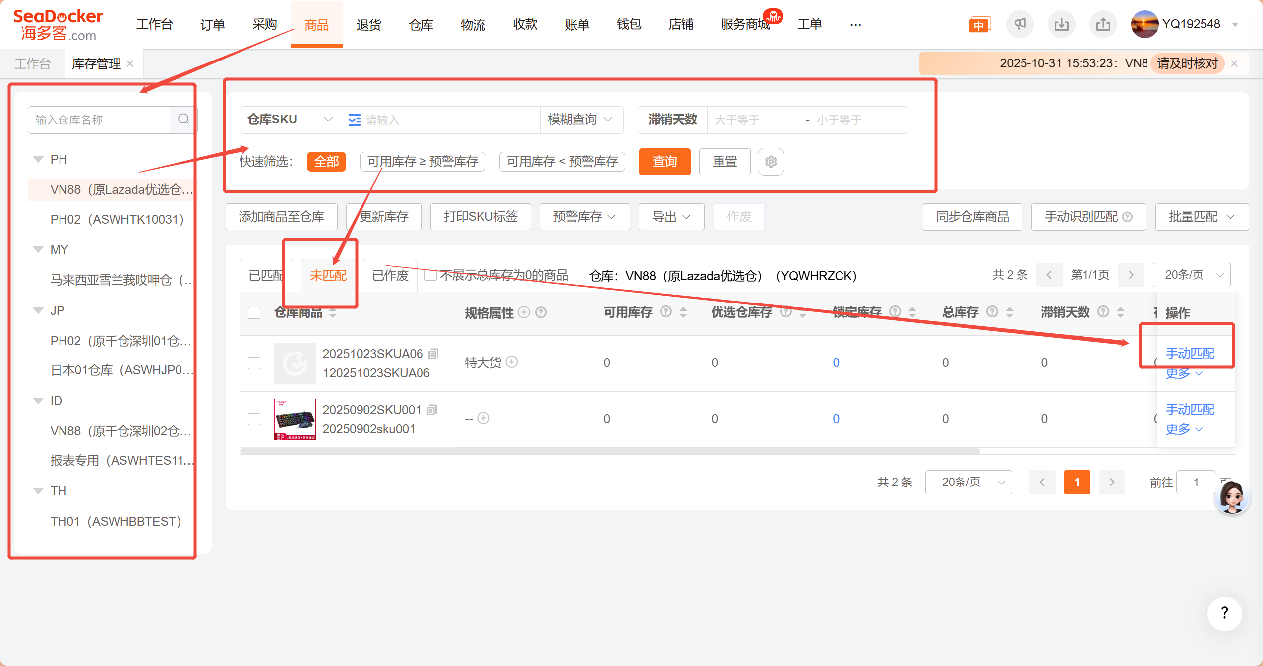Toggle the select-all checkbox in table header

click(254, 313)
